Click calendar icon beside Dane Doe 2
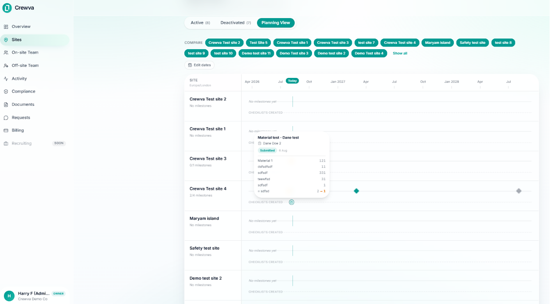Viewport: 550px width, 304px height. (x=260, y=143)
